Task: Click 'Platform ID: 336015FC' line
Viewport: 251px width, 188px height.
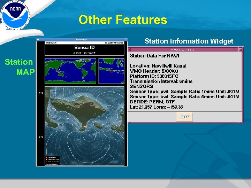Action: pyautogui.click(x=154, y=76)
